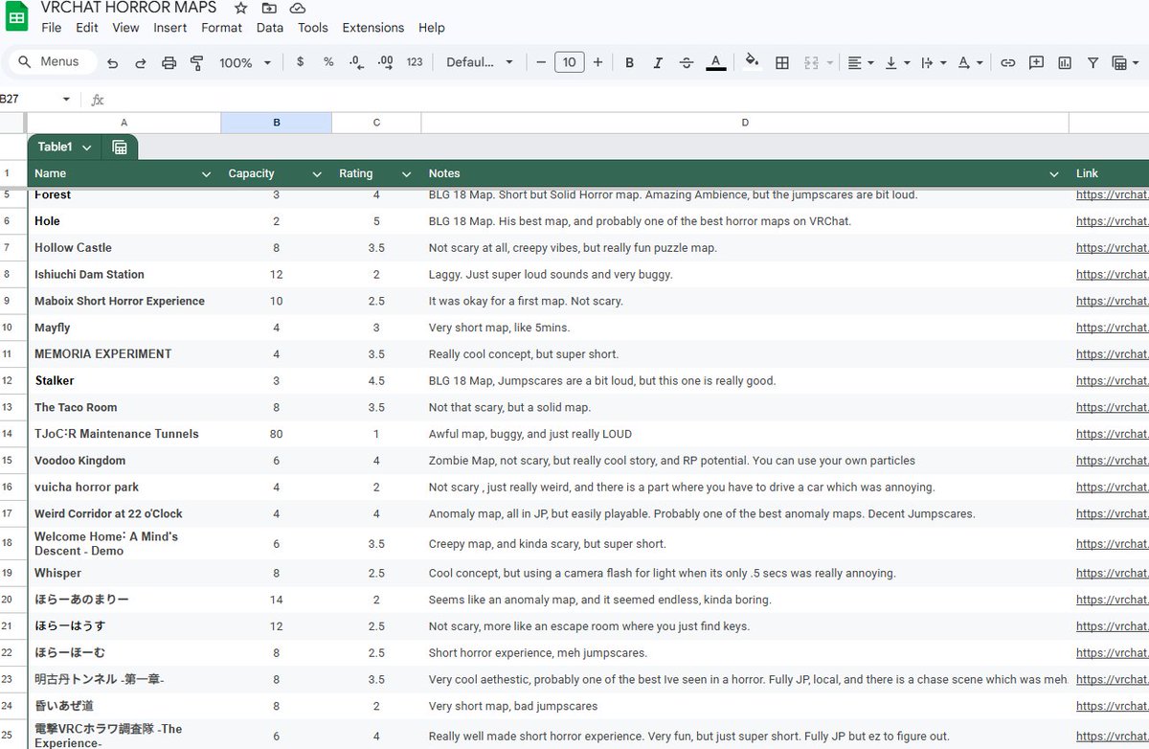Move document using the folder icon
The height and width of the screenshot is (749, 1149).
(x=269, y=8)
